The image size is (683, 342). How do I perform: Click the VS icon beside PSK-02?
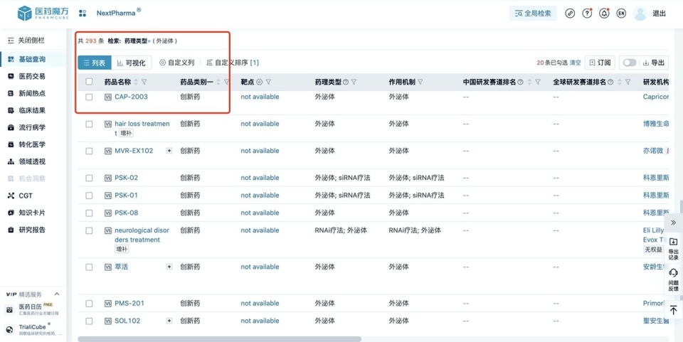pos(108,178)
